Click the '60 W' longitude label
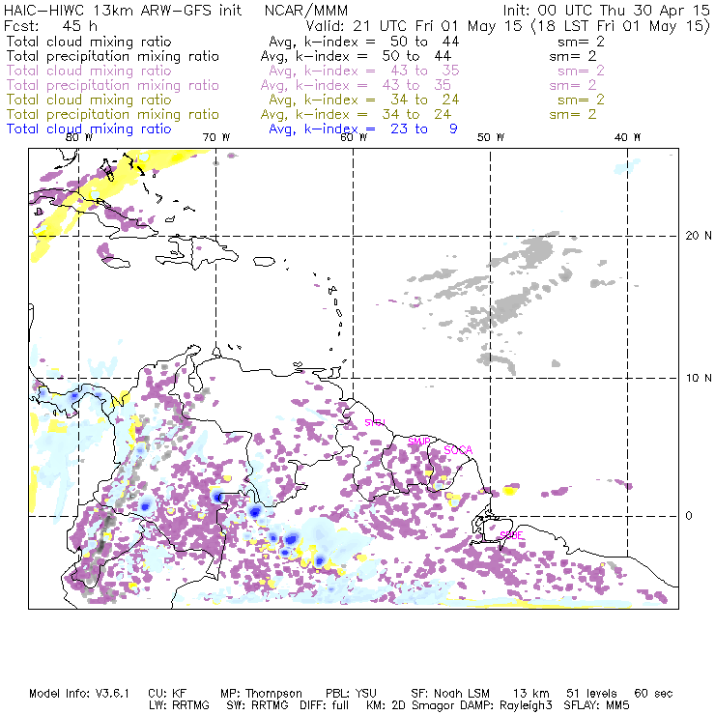715x715 pixels. [354, 137]
